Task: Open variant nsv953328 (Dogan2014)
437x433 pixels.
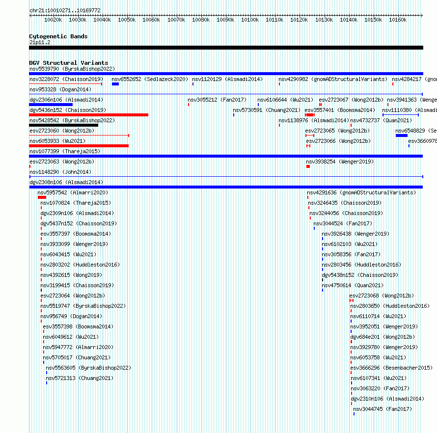Action: click(60, 89)
